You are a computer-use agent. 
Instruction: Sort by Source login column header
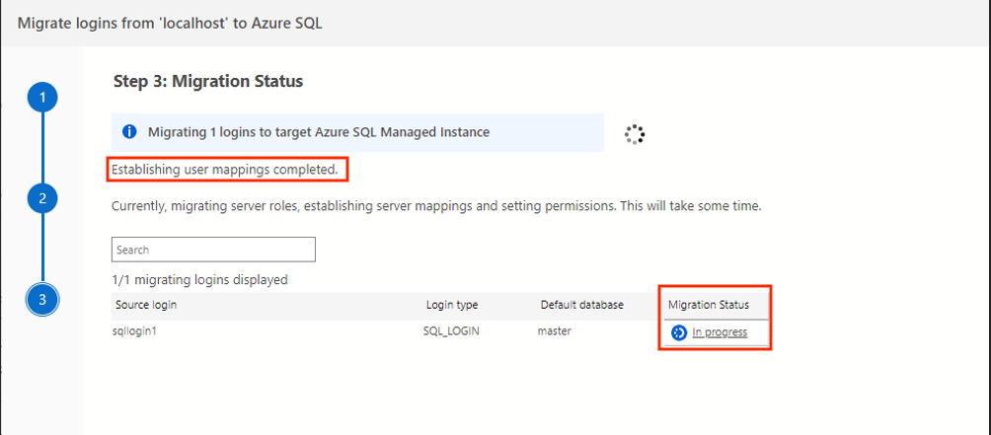point(146,305)
